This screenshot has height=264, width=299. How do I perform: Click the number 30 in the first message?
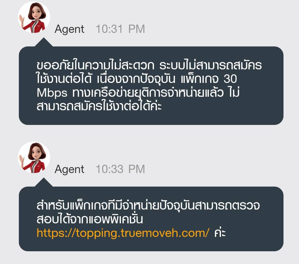coord(230,79)
